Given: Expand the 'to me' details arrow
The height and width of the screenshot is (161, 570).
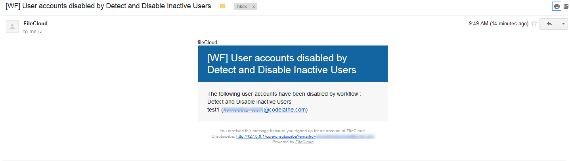Looking at the screenshot, I should pos(41,32).
